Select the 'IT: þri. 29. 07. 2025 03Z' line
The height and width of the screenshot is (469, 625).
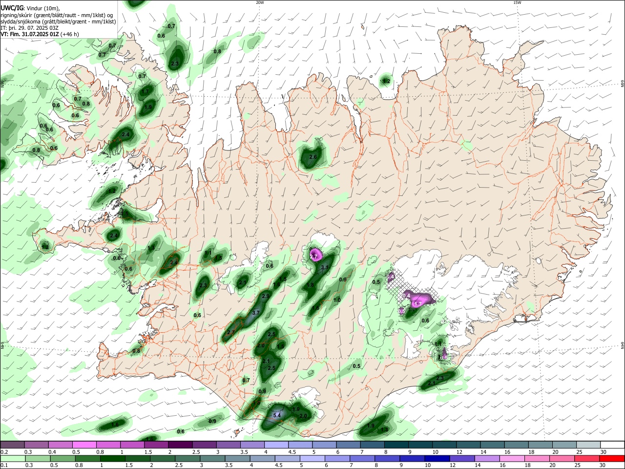coord(30,28)
